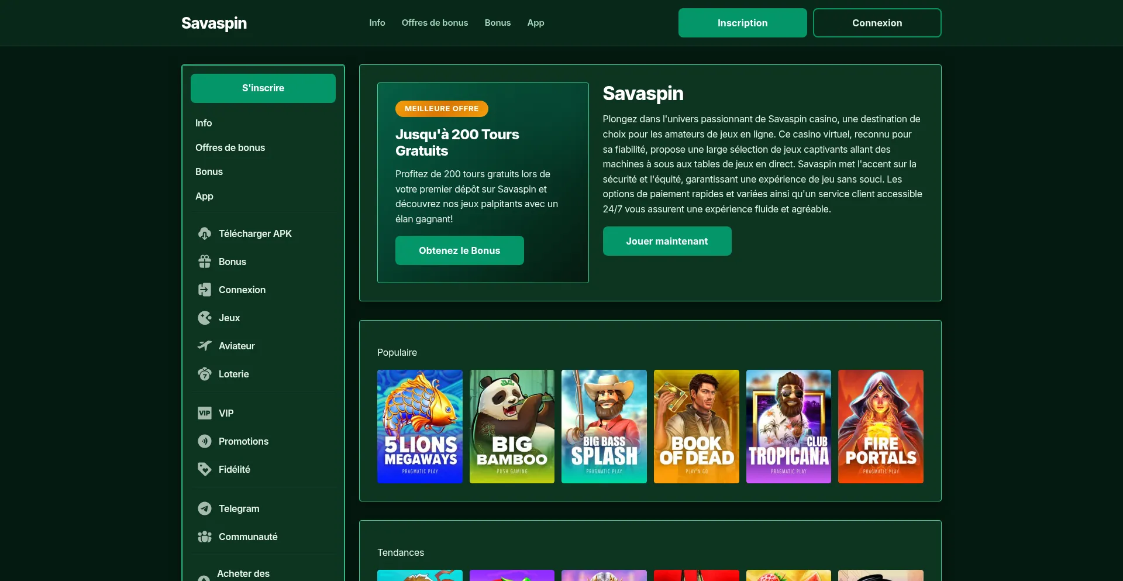Click the Télécharger APK download icon
This screenshot has height=581, width=1123.
[x=204, y=233]
